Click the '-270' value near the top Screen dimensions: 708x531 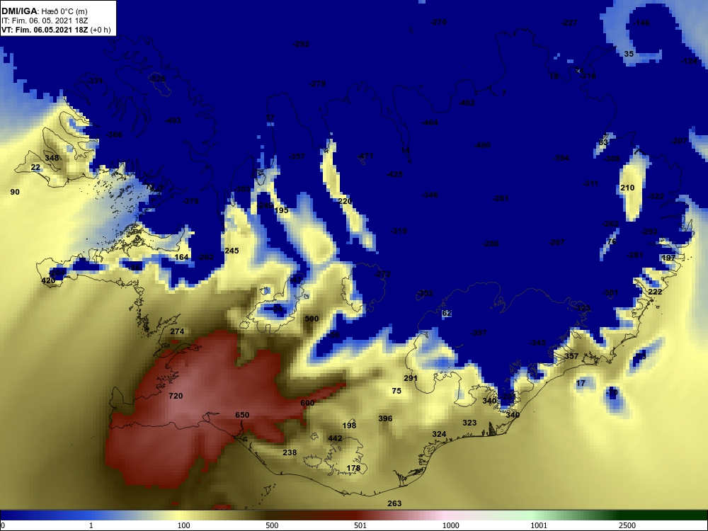pos(438,22)
